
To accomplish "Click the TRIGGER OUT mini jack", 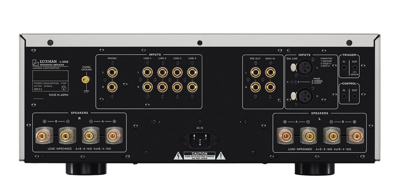I will (x=355, y=67).
